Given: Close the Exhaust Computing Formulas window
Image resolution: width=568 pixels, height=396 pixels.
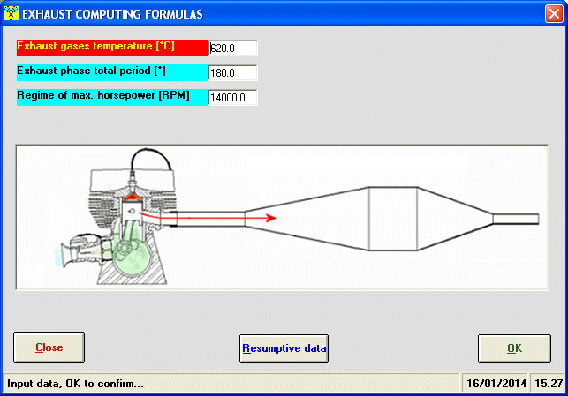Looking at the screenshot, I should tap(554, 14).
